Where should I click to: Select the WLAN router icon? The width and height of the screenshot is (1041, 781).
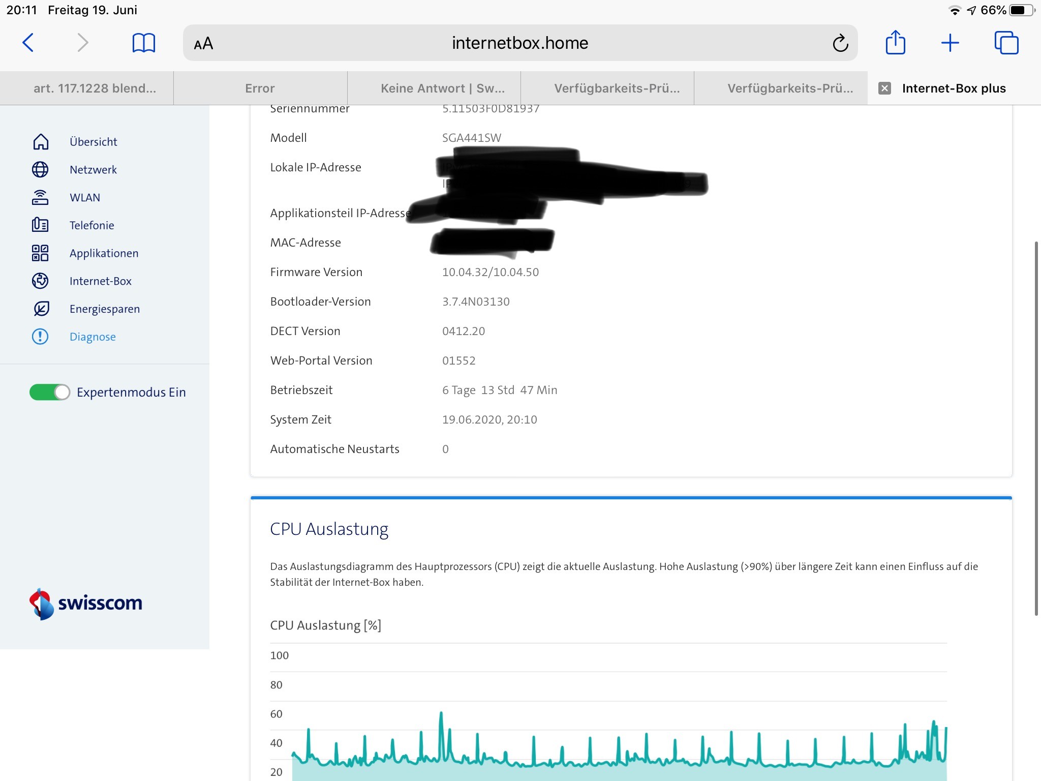pos(41,198)
